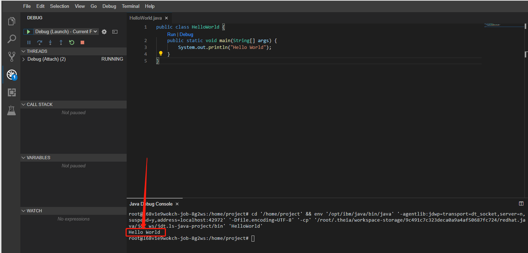The height and width of the screenshot is (253, 528).
Task: Open the Test flask icon in sidebar
Action: click(12, 110)
